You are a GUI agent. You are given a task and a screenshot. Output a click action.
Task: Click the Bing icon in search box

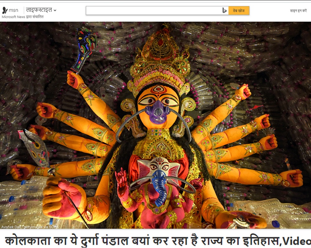pos(224,11)
